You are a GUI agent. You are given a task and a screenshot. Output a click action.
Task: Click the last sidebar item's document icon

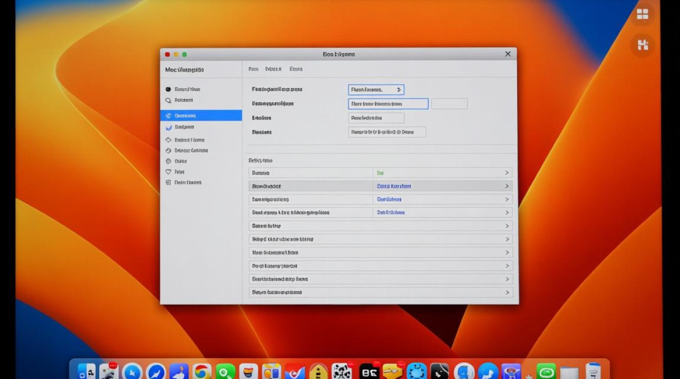point(168,182)
